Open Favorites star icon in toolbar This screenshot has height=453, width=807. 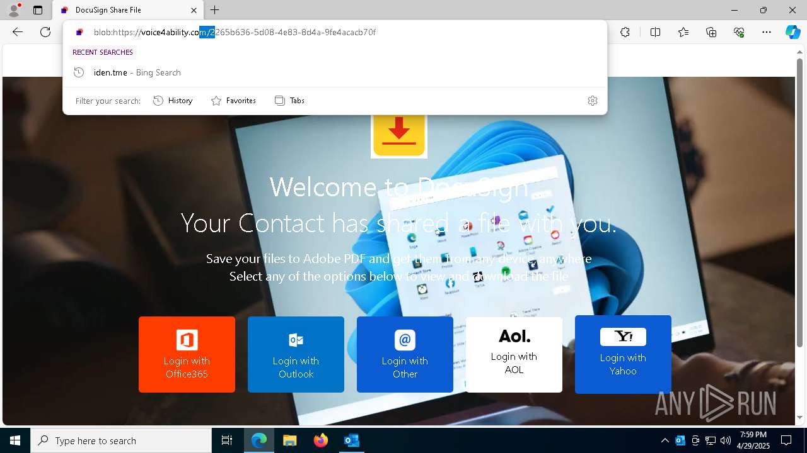point(683,32)
